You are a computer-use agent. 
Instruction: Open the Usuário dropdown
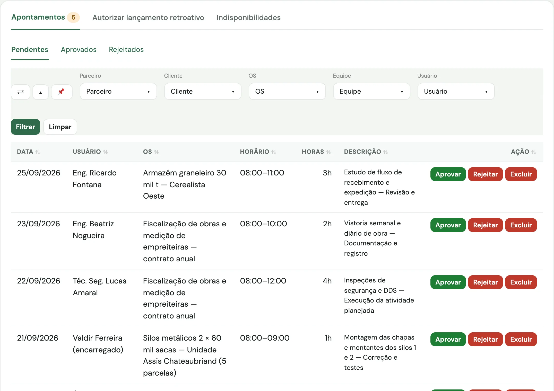point(456,91)
